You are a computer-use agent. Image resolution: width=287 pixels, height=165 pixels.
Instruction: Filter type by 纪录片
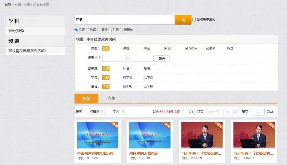[210, 48]
